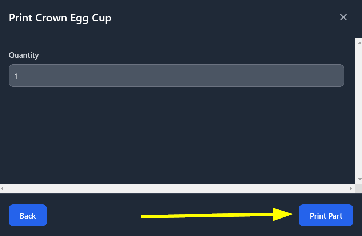Click the Quantity input field

coord(176,76)
